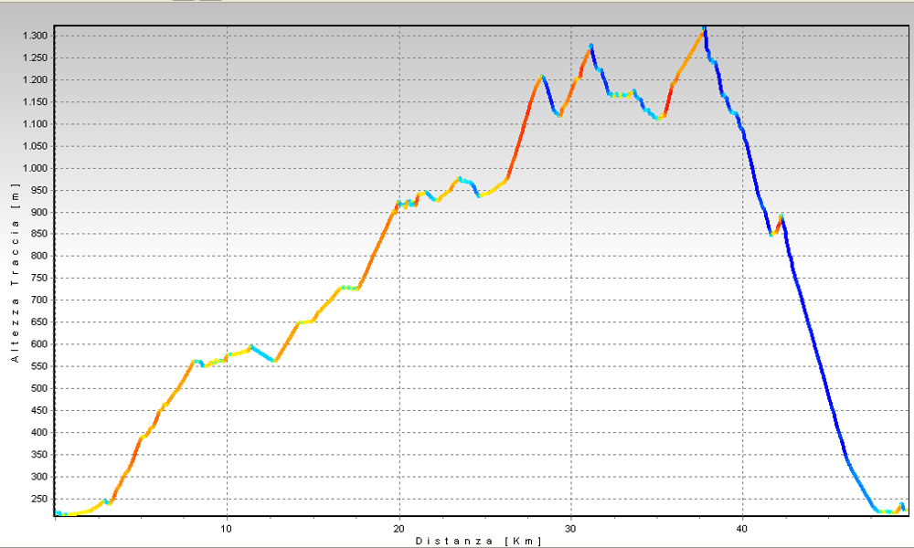Click the 30 km label on distance axis
914x548 pixels.
coord(570,528)
